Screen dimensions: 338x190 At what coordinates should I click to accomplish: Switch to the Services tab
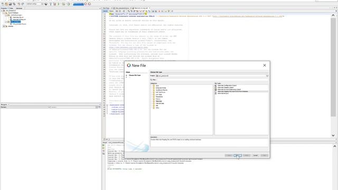[19, 8]
